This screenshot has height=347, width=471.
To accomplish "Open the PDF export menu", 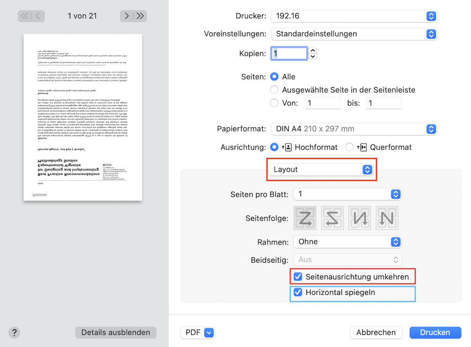I will (x=198, y=332).
